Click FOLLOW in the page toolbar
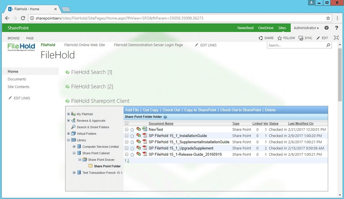Viewport: 344px width, 199px height. pos(286,38)
